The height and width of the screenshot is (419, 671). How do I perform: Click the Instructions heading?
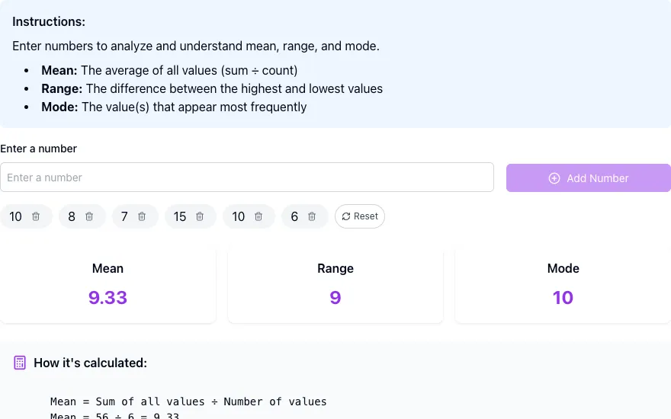tap(49, 22)
